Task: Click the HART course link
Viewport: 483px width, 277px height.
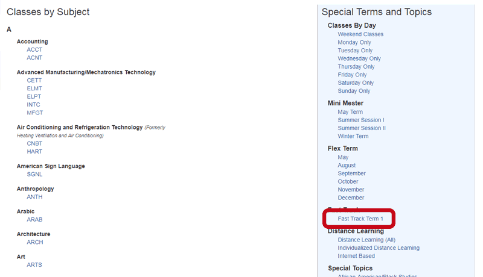Action: point(34,152)
